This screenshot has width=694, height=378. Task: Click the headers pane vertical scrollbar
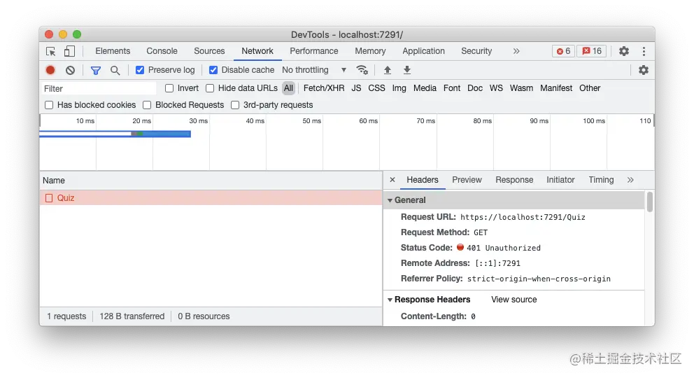(x=650, y=202)
